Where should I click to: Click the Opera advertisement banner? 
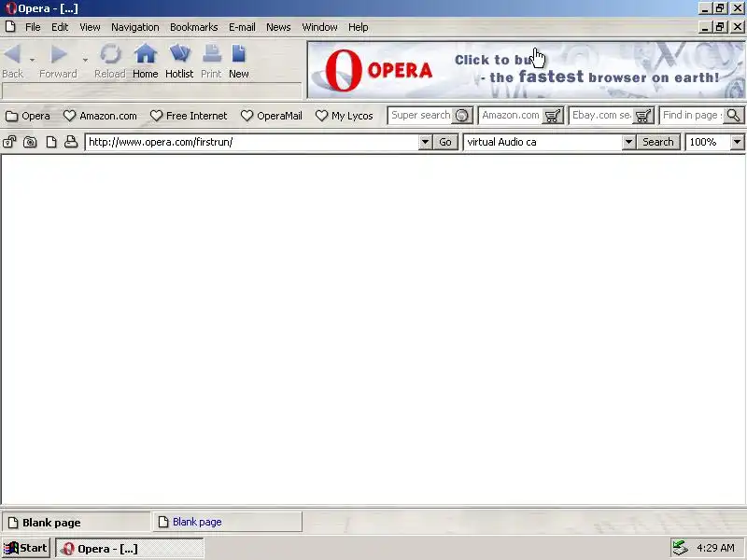click(x=526, y=70)
